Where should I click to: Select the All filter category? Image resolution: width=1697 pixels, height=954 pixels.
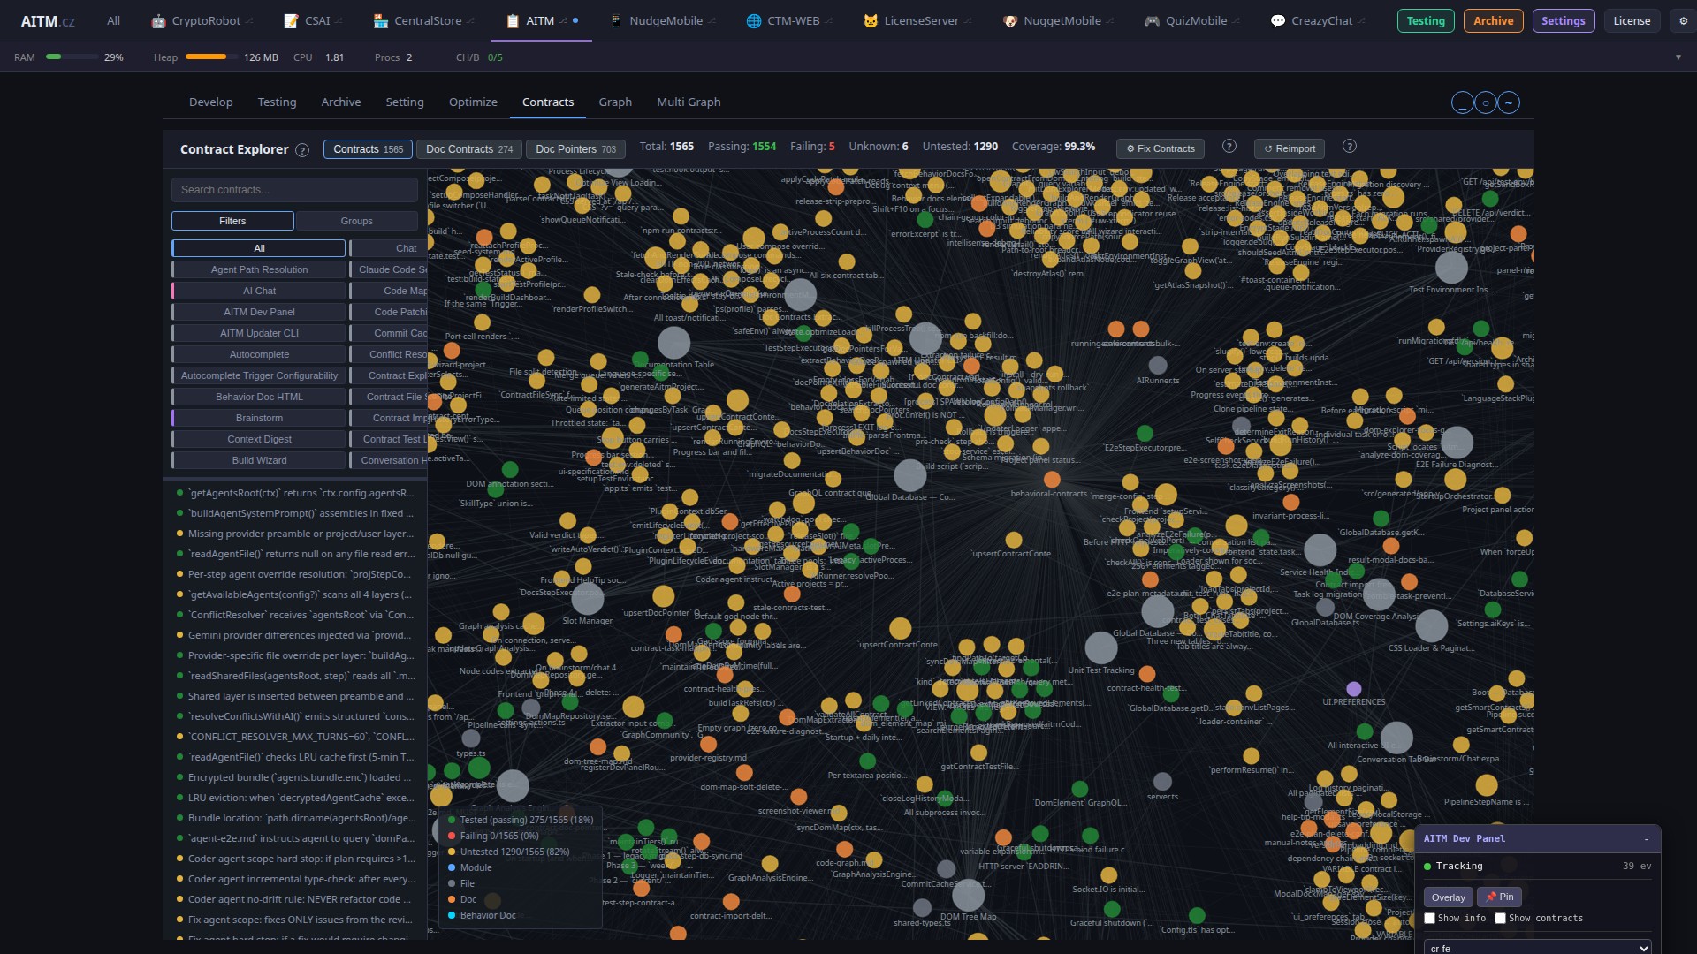(x=259, y=248)
